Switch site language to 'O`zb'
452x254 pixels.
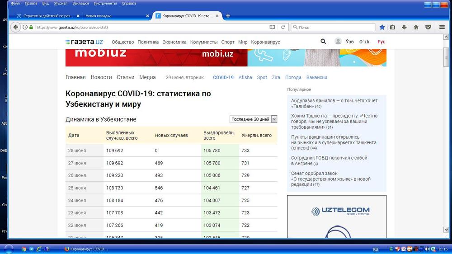click(364, 42)
